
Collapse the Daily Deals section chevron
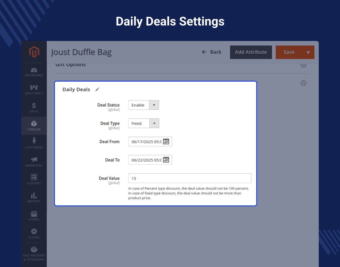click(x=303, y=83)
